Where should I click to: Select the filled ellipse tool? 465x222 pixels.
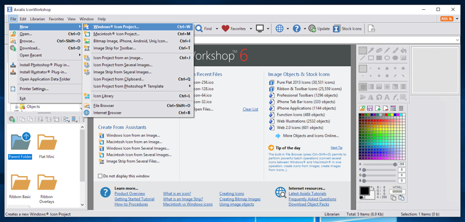click(395, 58)
